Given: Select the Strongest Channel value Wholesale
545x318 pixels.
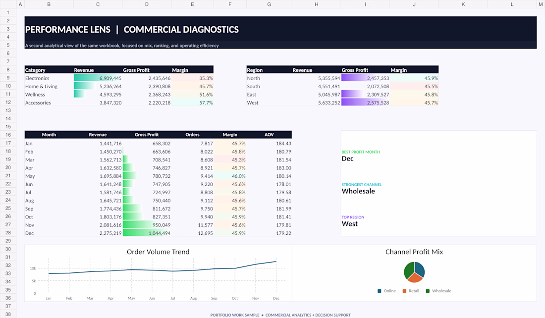Looking at the screenshot, I should point(358,191).
